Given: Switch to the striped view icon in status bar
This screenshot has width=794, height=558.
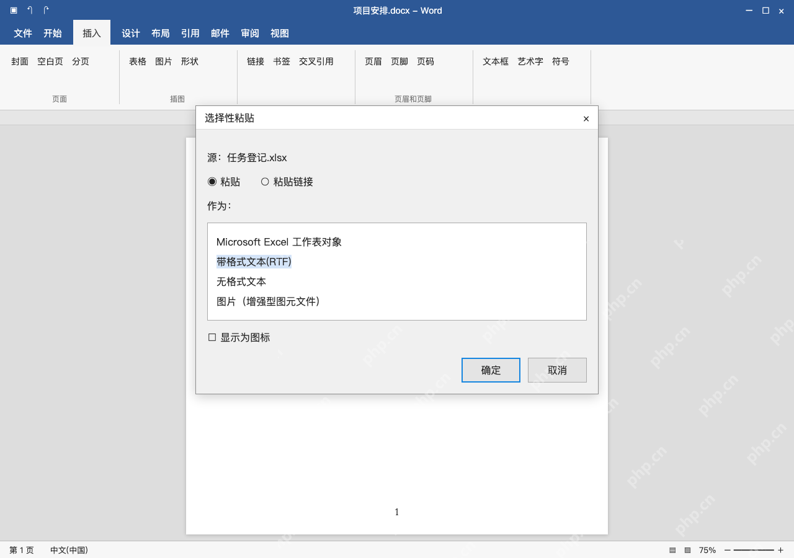Looking at the screenshot, I should 672,550.
